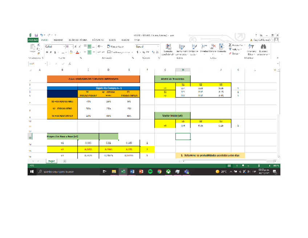Toggle Ajustar texto wrap text
Image resolution: width=308 pixels, height=238 pixels.
[115, 47]
